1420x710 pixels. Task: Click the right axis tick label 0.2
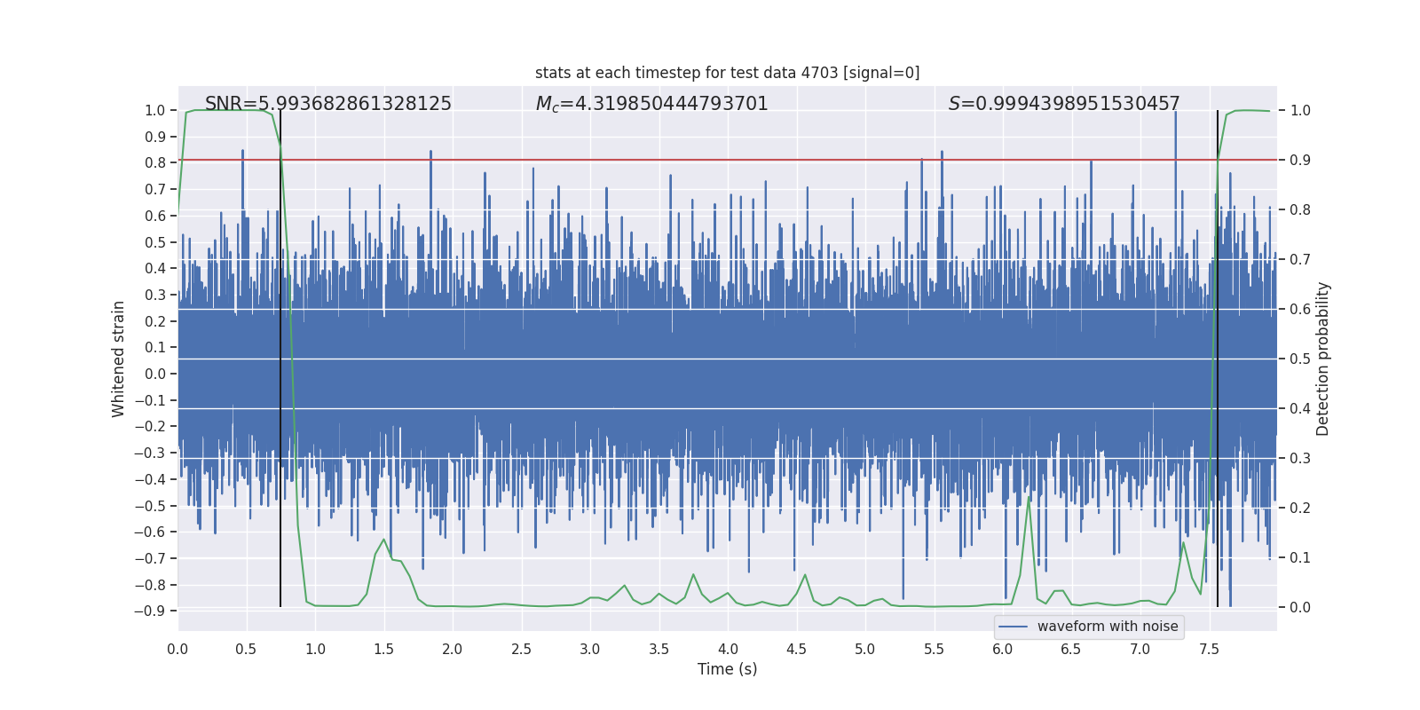pyautogui.click(x=1300, y=508)
